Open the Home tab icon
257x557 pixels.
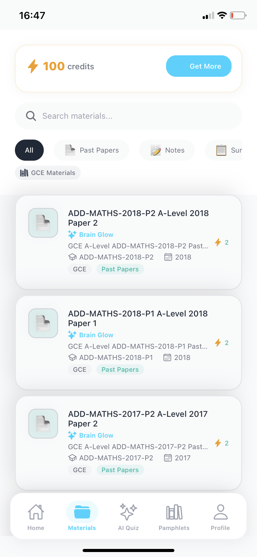click(x=36, y=512)
